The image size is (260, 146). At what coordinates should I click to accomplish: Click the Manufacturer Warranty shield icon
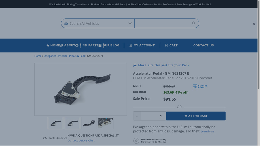tap(136, 140)
